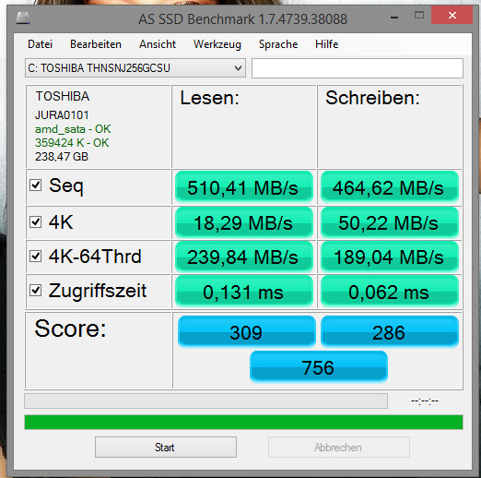
Task: Click the Start button
Action: pyautogui.click(x=166, y=448)
